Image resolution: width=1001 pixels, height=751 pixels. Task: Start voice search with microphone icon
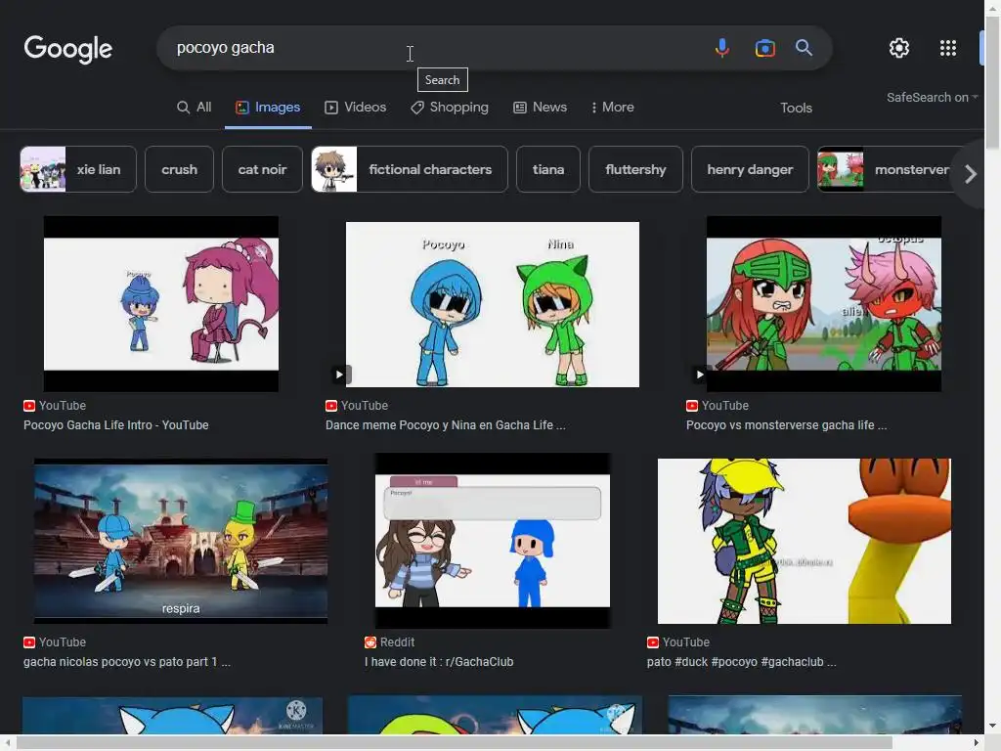pyautogui.click(x=722, y=48)
